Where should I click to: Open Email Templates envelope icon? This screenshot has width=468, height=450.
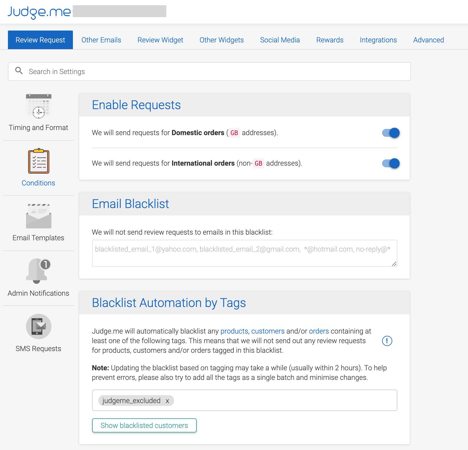coord(39,216)
